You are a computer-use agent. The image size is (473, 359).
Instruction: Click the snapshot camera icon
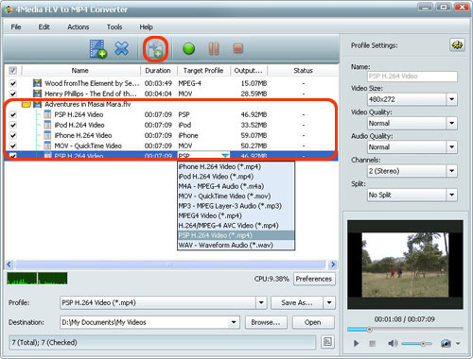coord(446,343)
